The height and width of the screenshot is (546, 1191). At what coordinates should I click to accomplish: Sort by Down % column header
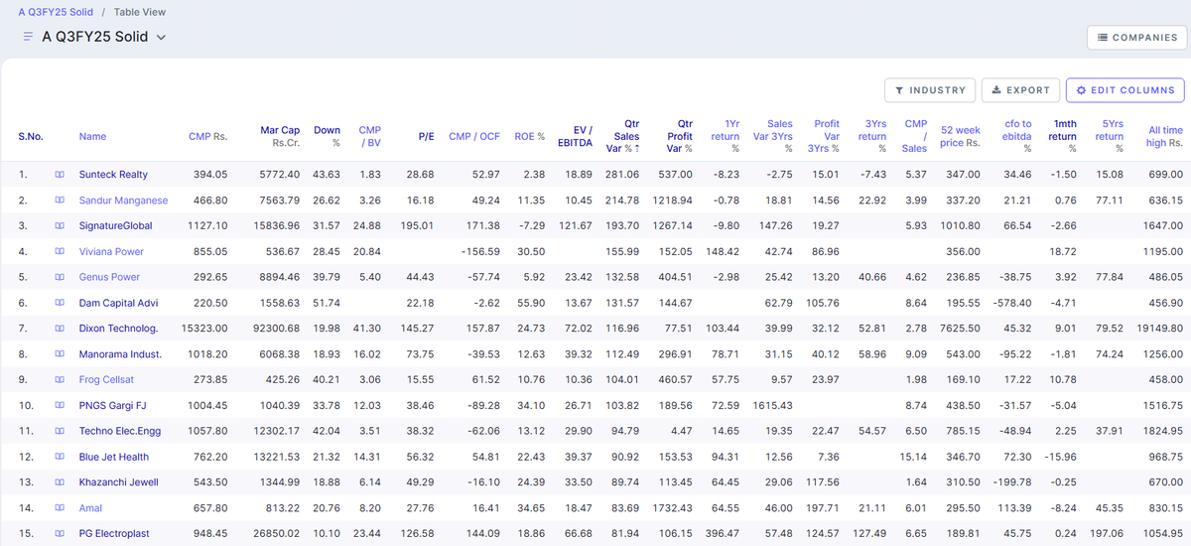327,137
